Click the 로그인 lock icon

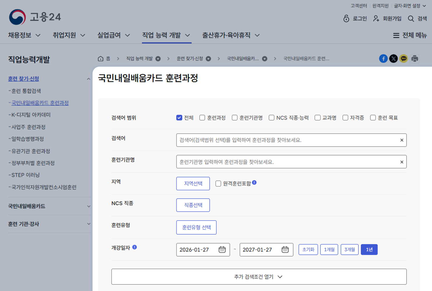point(346,19)
